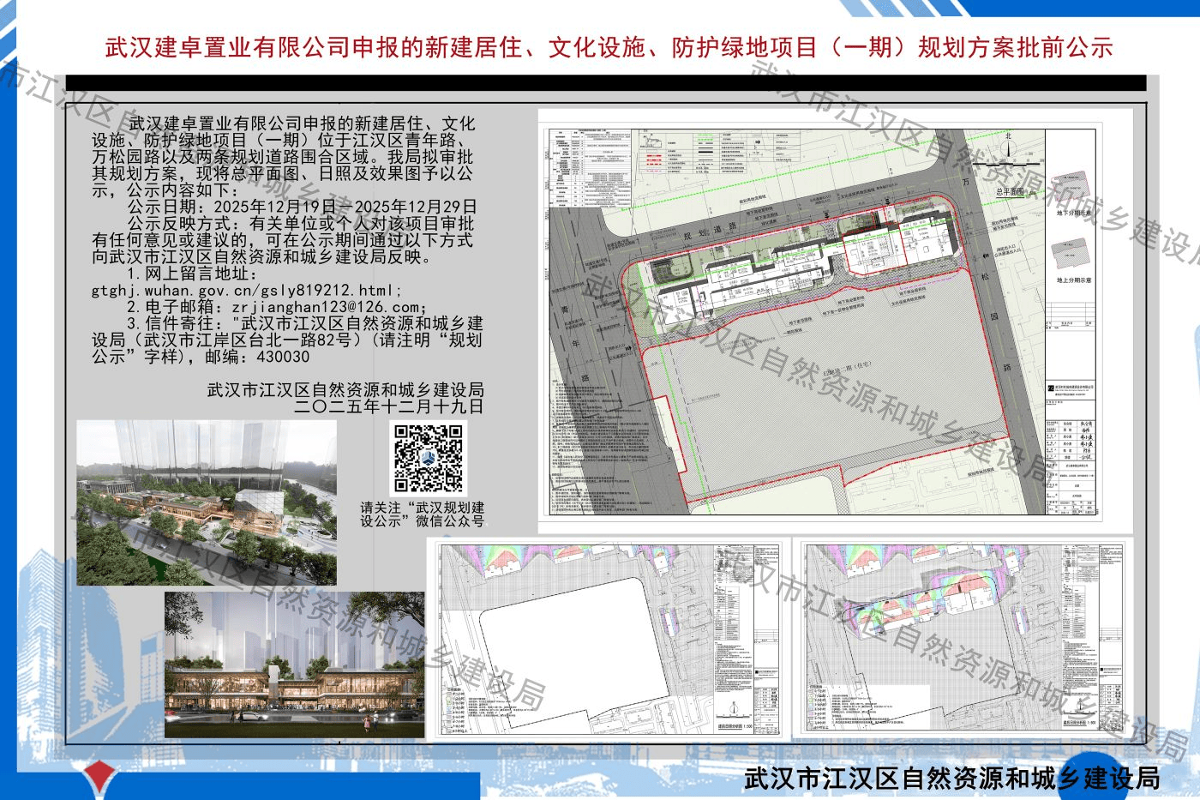
Task: Click the 规划道路 label on site plan
Action: [x=710, y=232]
